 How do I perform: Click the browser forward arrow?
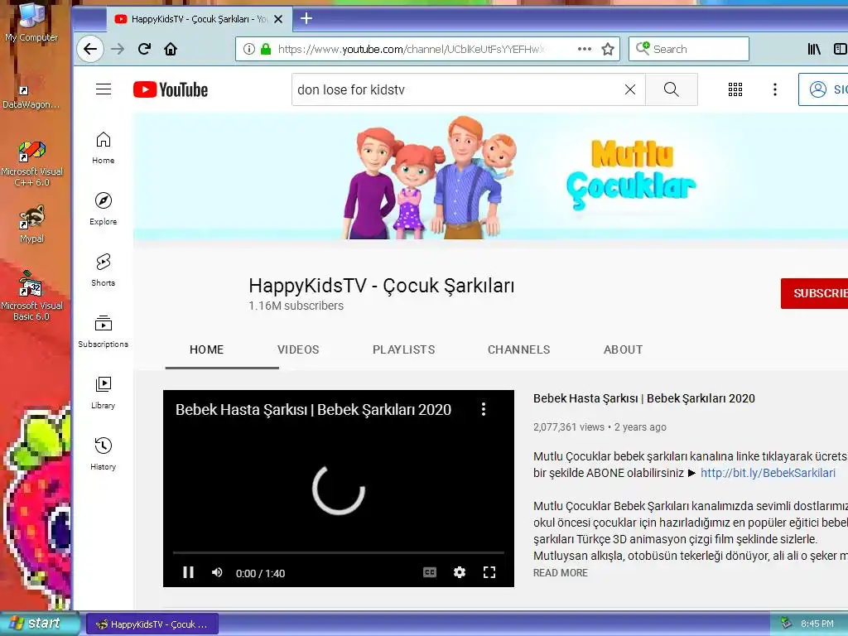[x=118, y=49]
